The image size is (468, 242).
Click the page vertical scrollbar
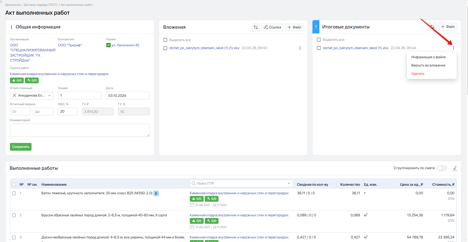[x=467, y=50]
